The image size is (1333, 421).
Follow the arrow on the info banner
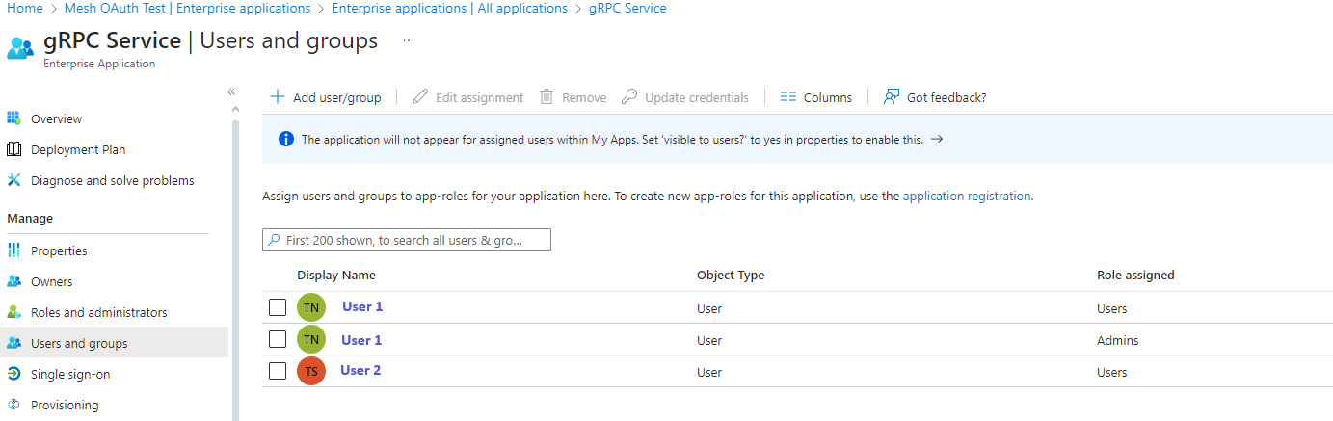click(x=937, y=139)
